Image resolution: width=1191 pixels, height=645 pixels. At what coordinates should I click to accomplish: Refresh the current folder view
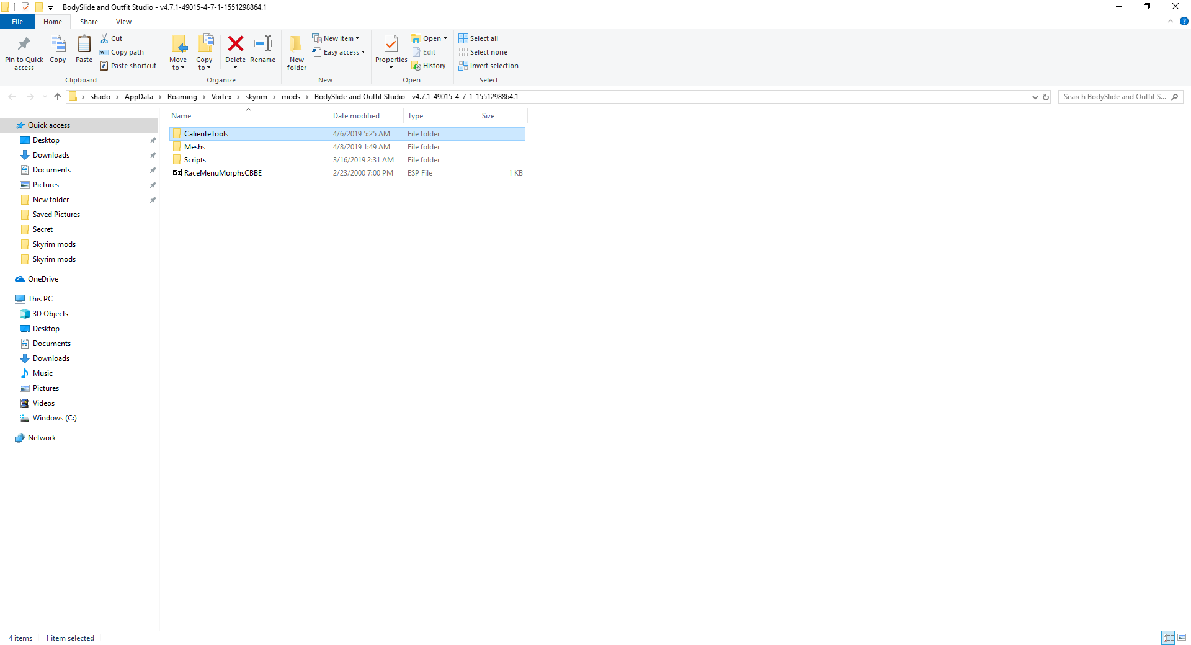[x=1046, y=97]
